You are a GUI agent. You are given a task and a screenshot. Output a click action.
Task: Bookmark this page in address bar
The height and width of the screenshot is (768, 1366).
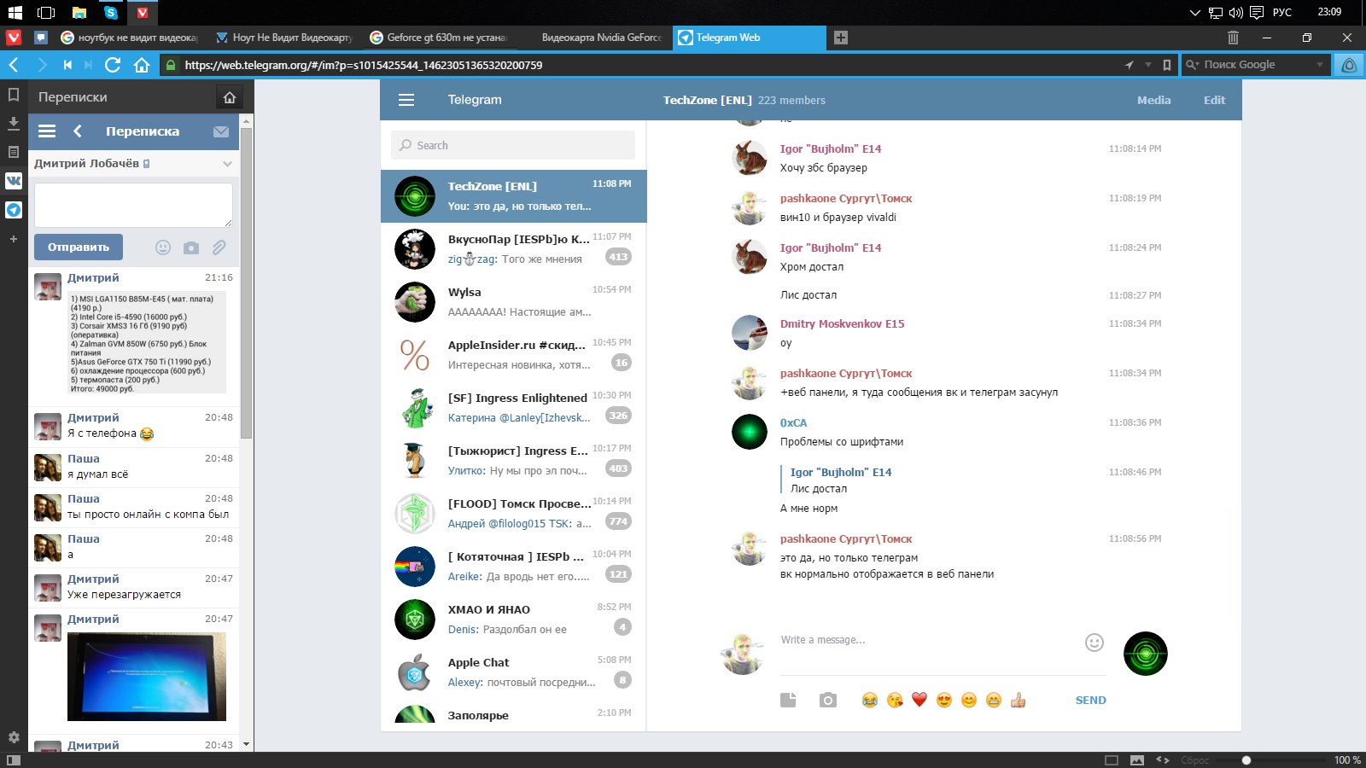click(x=1167, y=65)
